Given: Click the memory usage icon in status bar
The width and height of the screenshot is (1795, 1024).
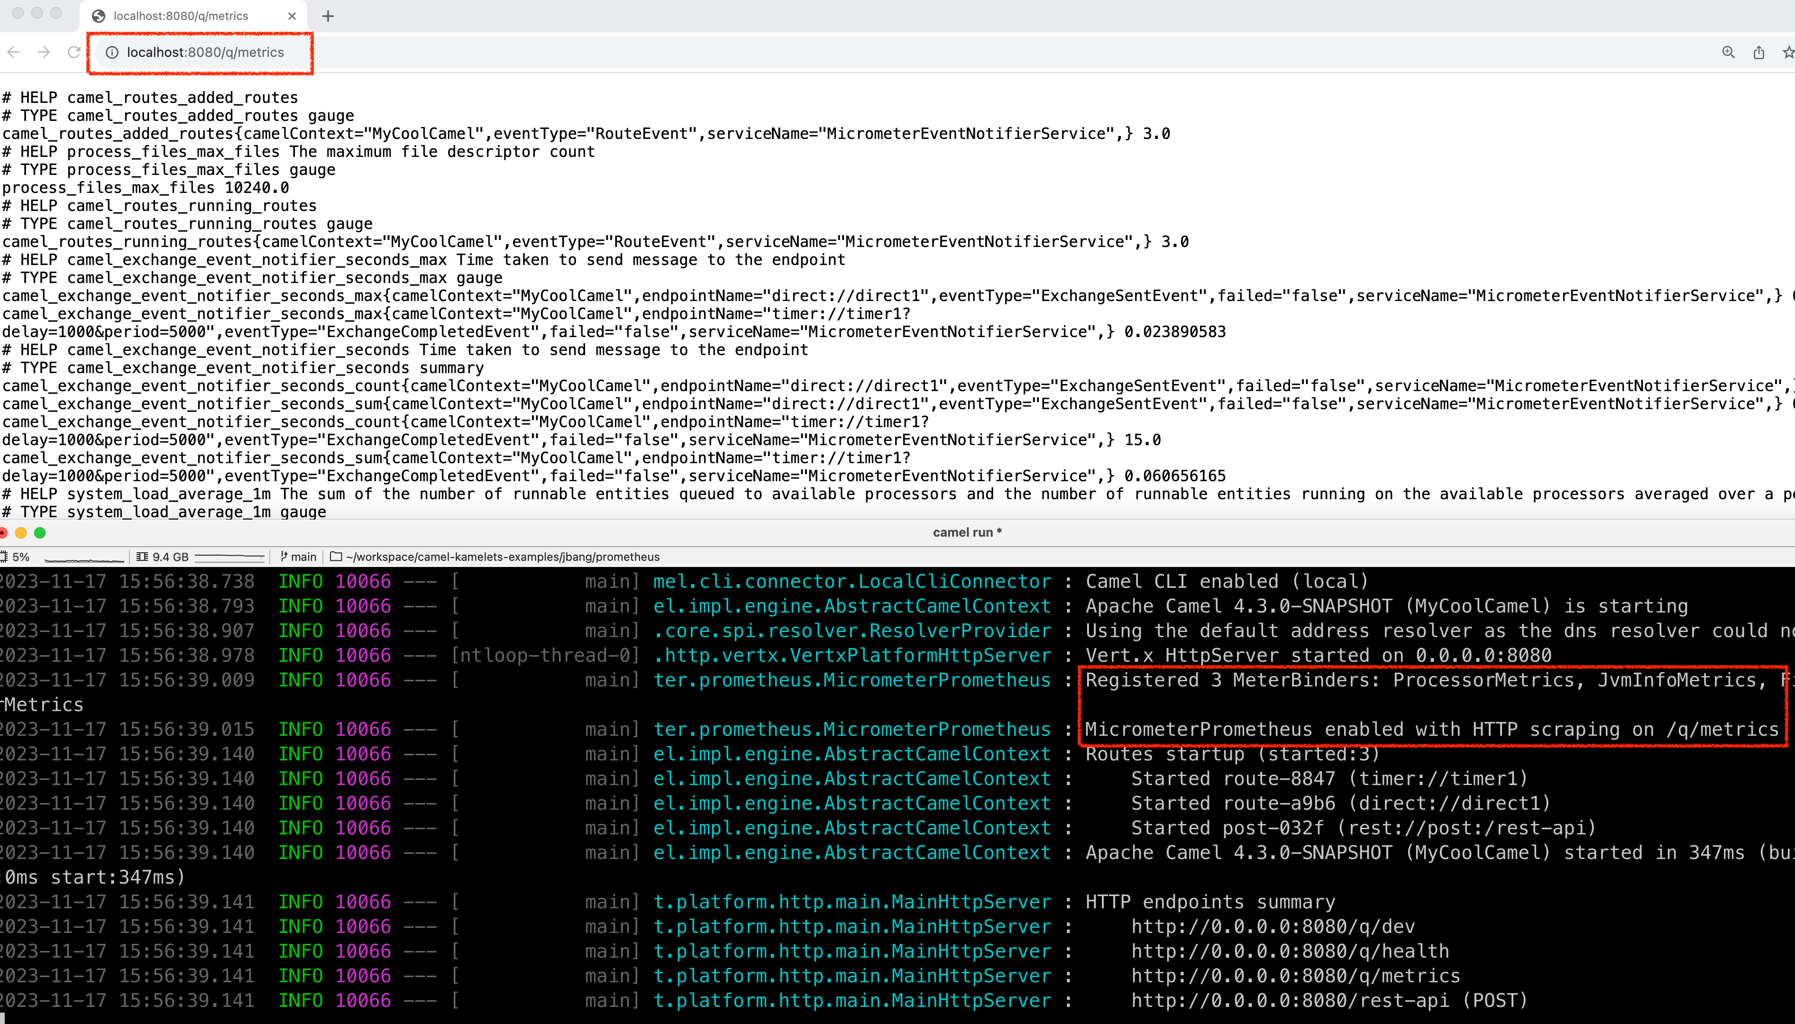Looking at the screenshot, I should [x=142, y=557].
